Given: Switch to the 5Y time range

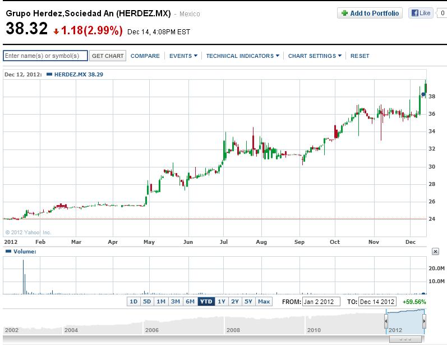Looking at the screenshot, I should pyautogui.click(x=248, y=302).
